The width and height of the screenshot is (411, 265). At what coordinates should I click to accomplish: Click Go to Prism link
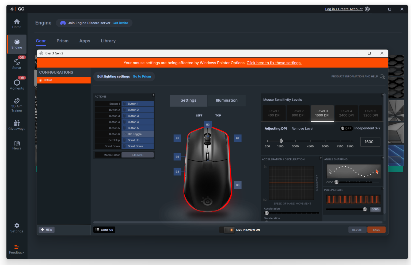[x=142, y=77]
